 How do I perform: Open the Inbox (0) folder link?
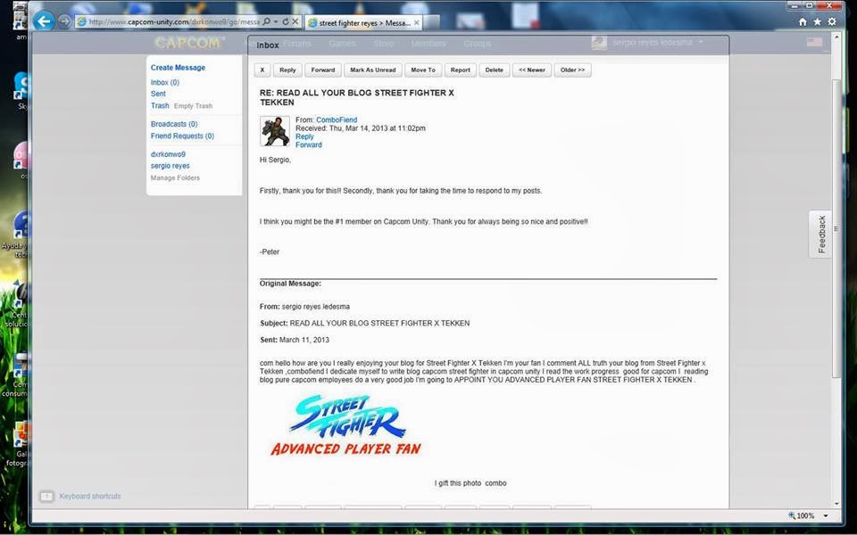[x=164, y=82]
